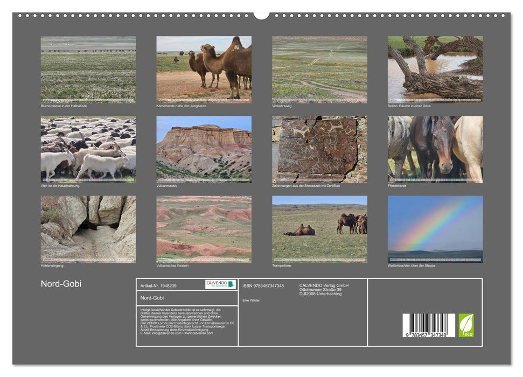Click the 'Verkehrsweg' dirt road photo
This screenshot has height=377, width=523.
click(x=320, y=69)
